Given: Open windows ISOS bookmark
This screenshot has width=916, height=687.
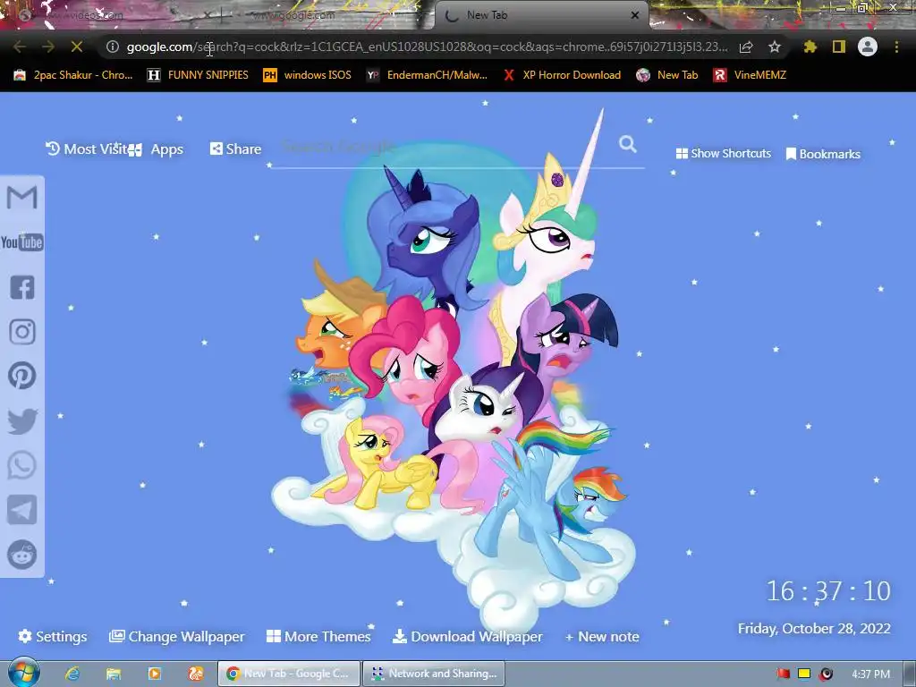Looking at the screenshot, I should point(308,75).
